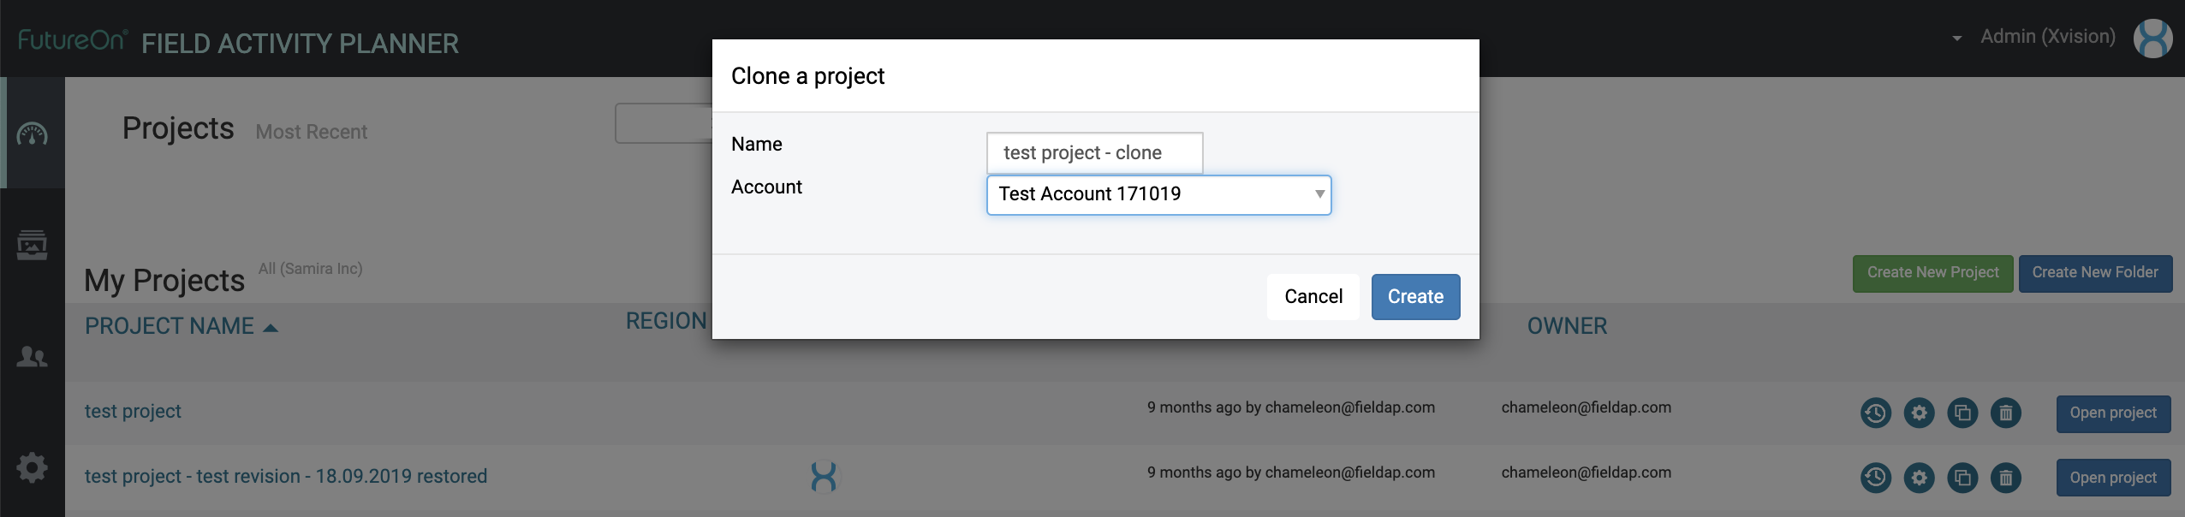Clone the test project via copy icon

click(x=1962, y=413)
